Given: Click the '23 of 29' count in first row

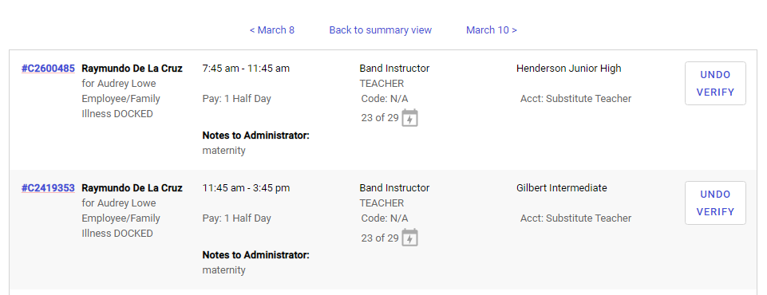Looking at the screenshot, I should pos(380,118).
